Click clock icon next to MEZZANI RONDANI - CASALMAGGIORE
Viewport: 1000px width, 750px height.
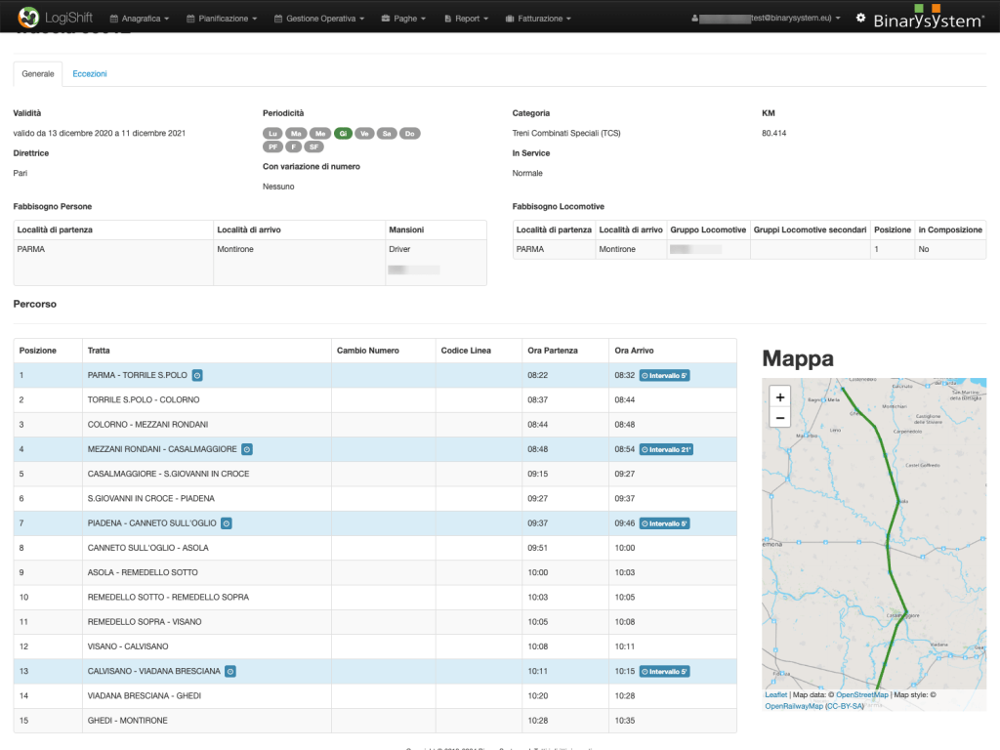(247, 449)
